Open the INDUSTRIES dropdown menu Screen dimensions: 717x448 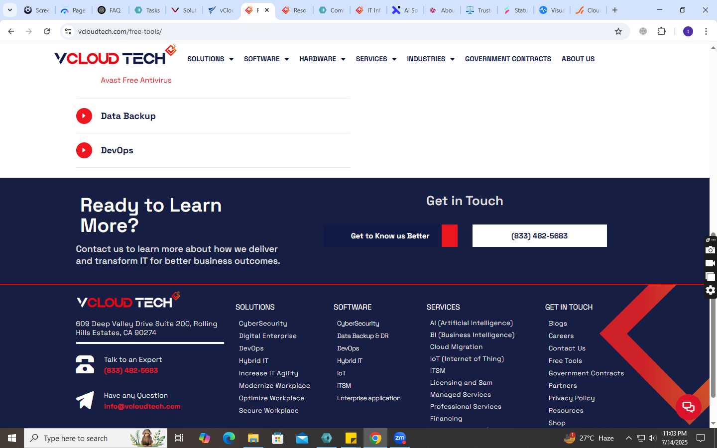click(x=431, y=59)
